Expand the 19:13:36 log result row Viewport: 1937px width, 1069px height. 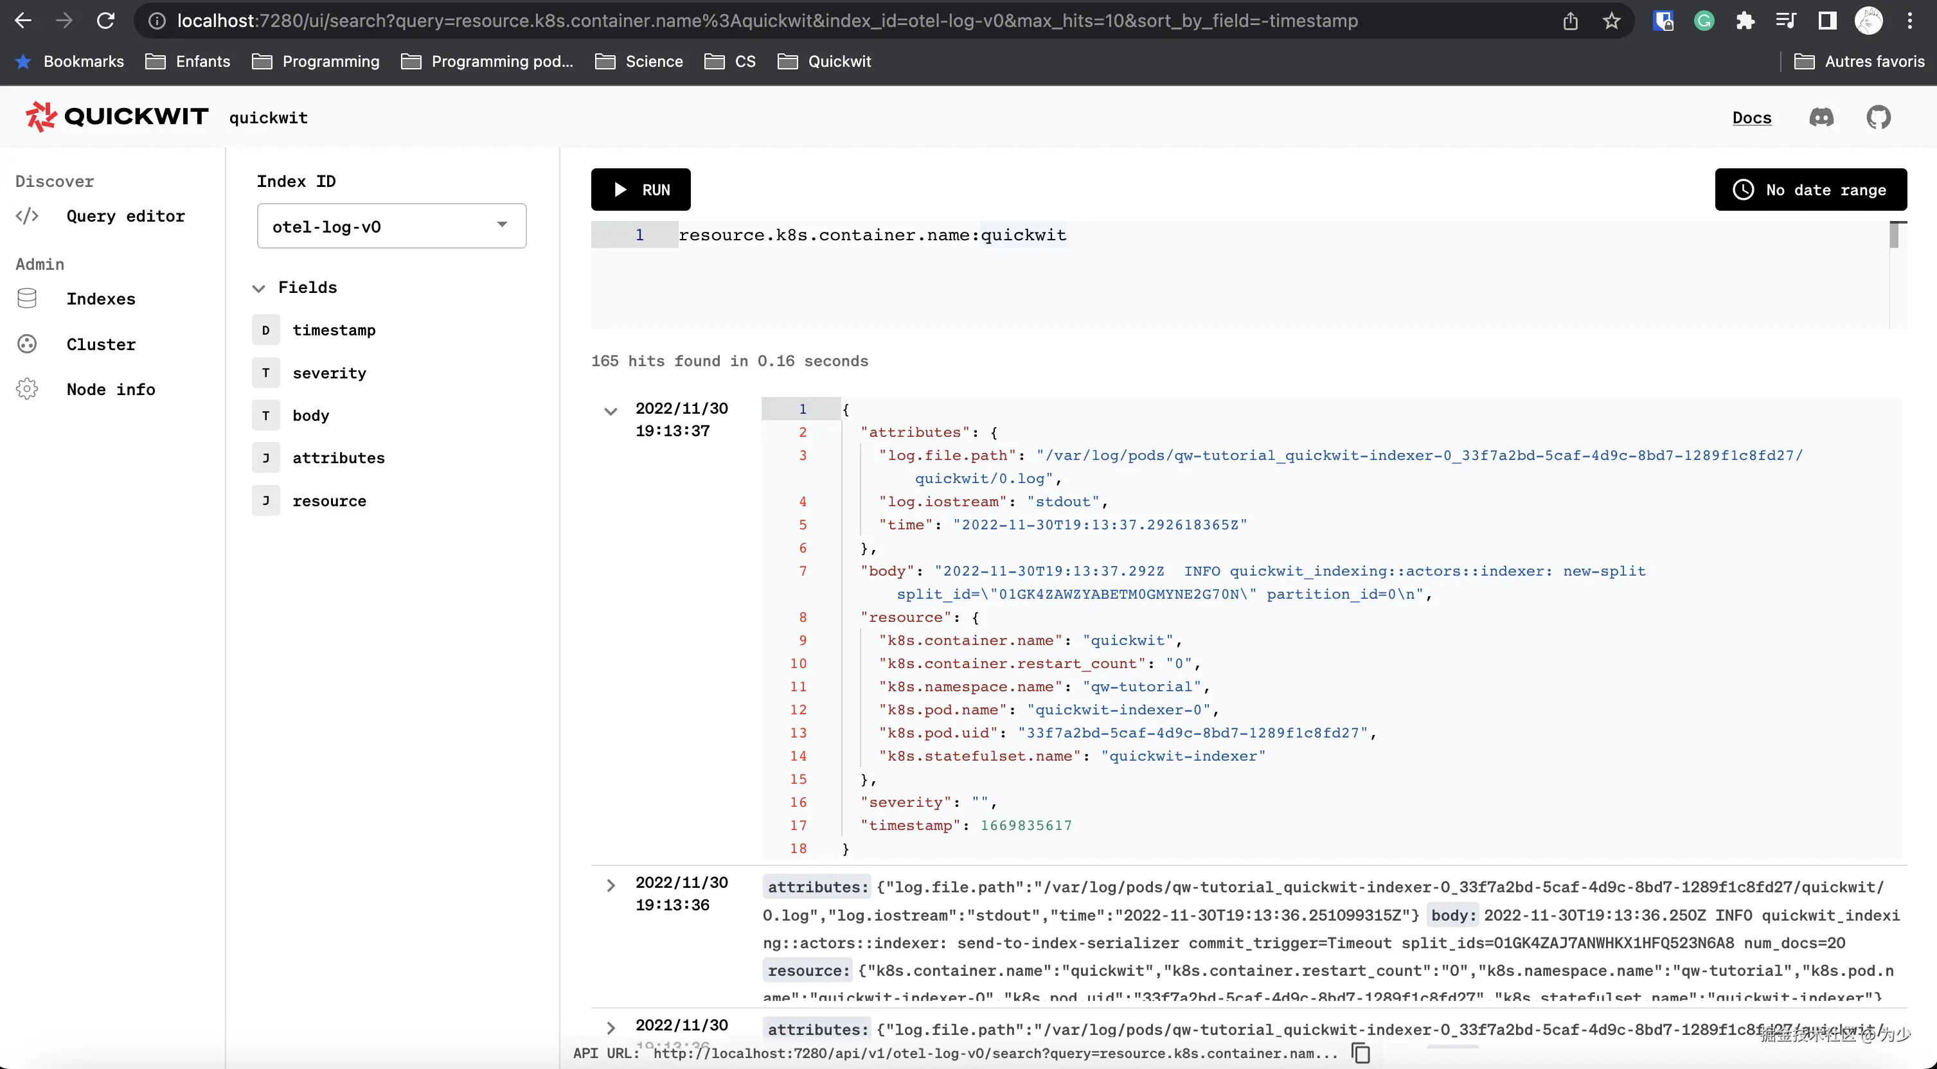(x=611, y=885)
